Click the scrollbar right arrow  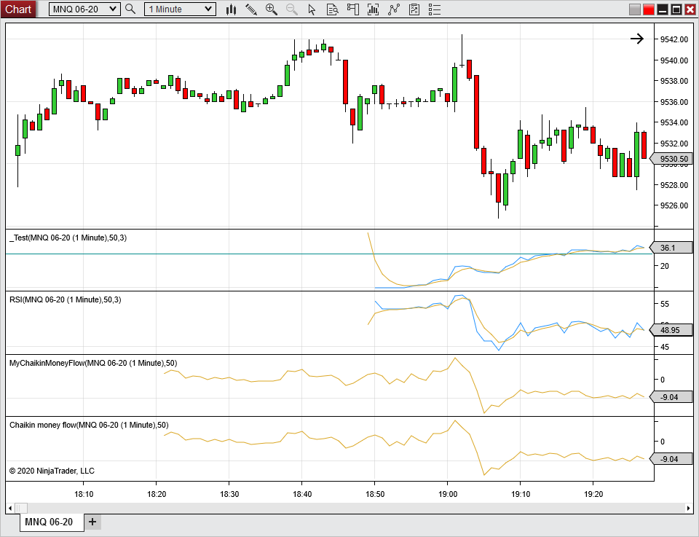689,508
